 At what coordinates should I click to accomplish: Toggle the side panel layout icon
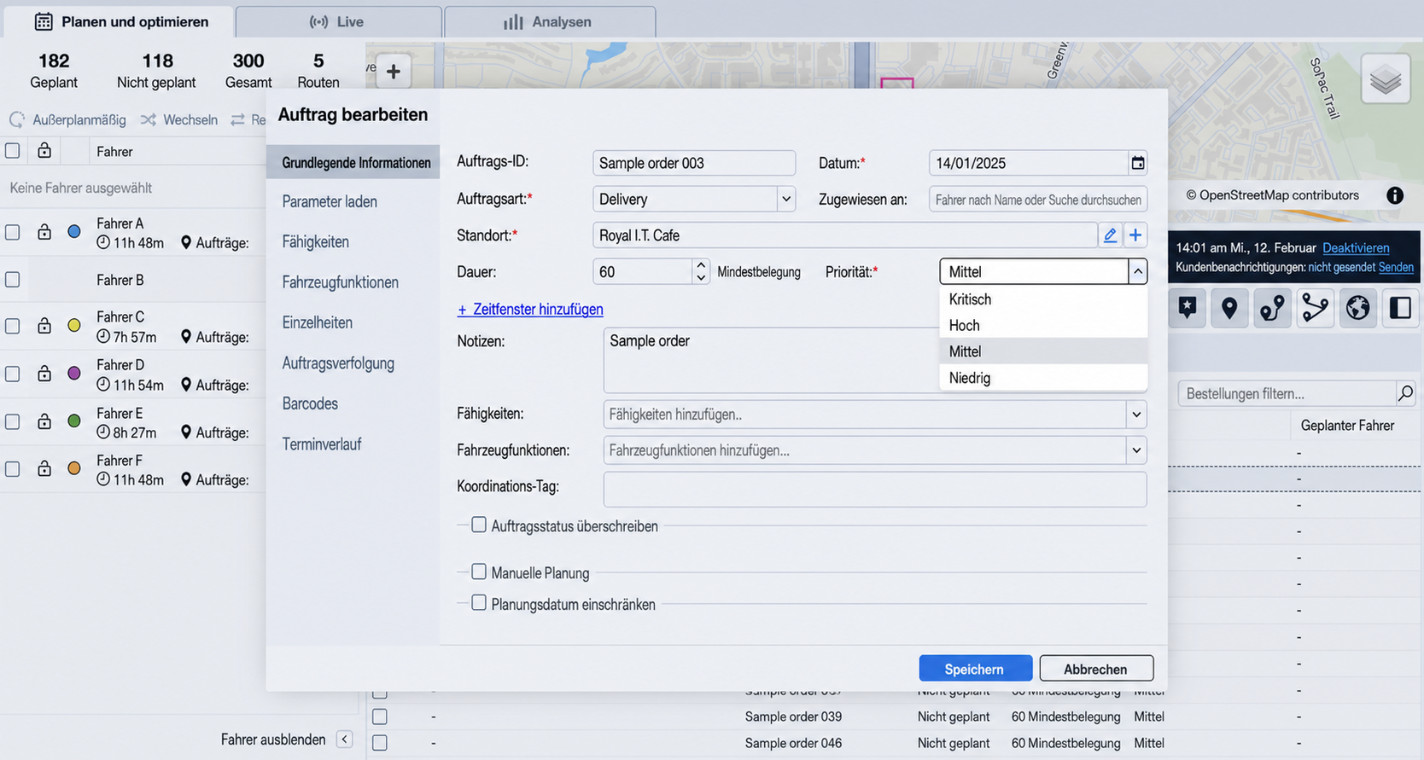tap(1400, 308)
